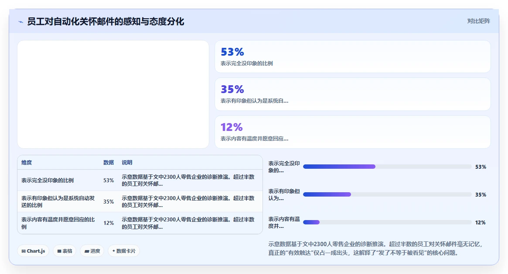The image size is (508, 274).
Task: Click the 12% value right of progress bar
Action: coord(480,222)
